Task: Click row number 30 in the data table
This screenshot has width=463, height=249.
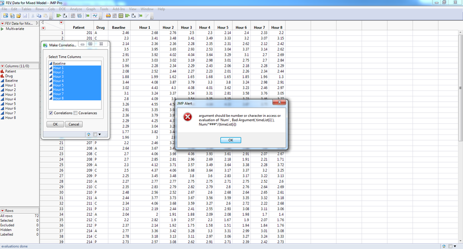Action: point(61,192)
